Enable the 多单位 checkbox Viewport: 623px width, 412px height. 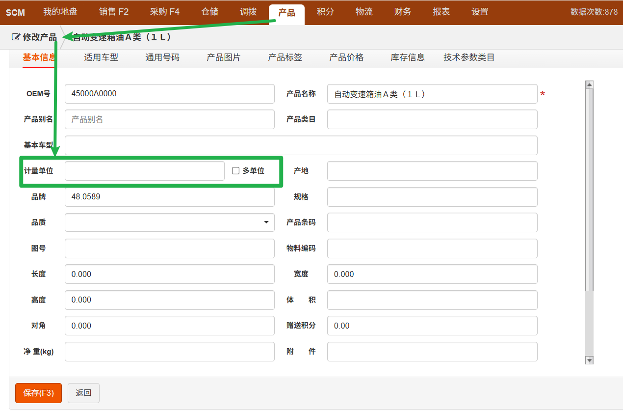[x=235, y=171]
